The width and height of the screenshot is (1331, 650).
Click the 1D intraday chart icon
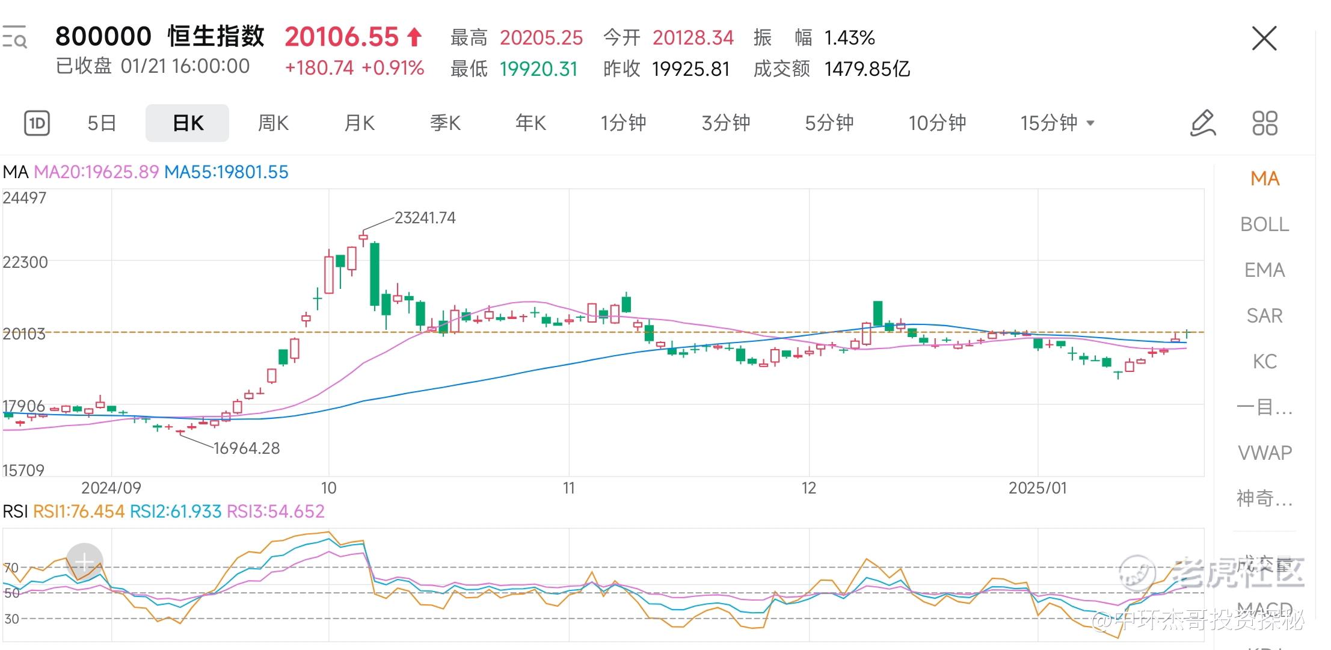[37, 123]
